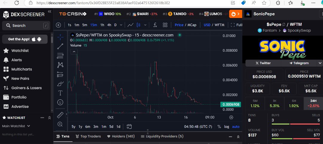Open the Telegram link
This screenshot has height=144, width=323.
(299, 63)
